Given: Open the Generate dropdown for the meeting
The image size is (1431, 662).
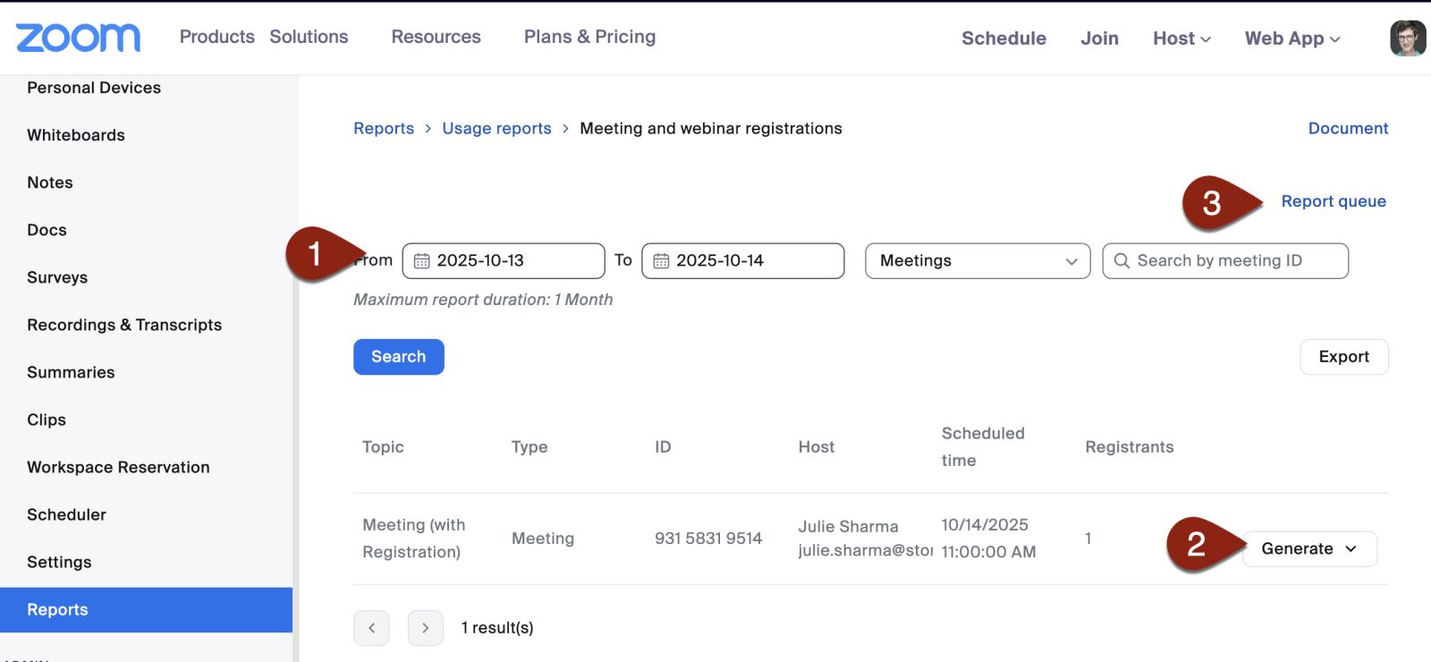Looking at the screenshot, I should click(x=1309, y=548).
